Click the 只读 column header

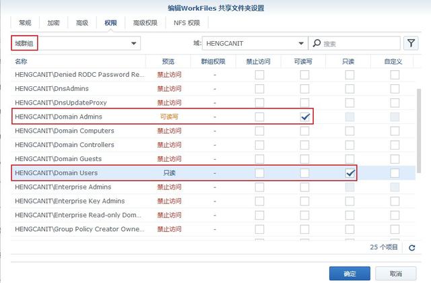(x=348, y=61)
